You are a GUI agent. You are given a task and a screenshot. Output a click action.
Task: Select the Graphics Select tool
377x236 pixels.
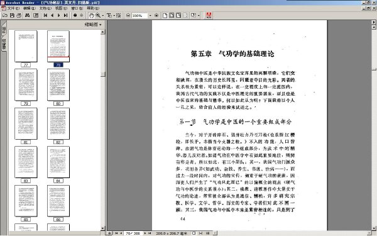click(119, 15)
